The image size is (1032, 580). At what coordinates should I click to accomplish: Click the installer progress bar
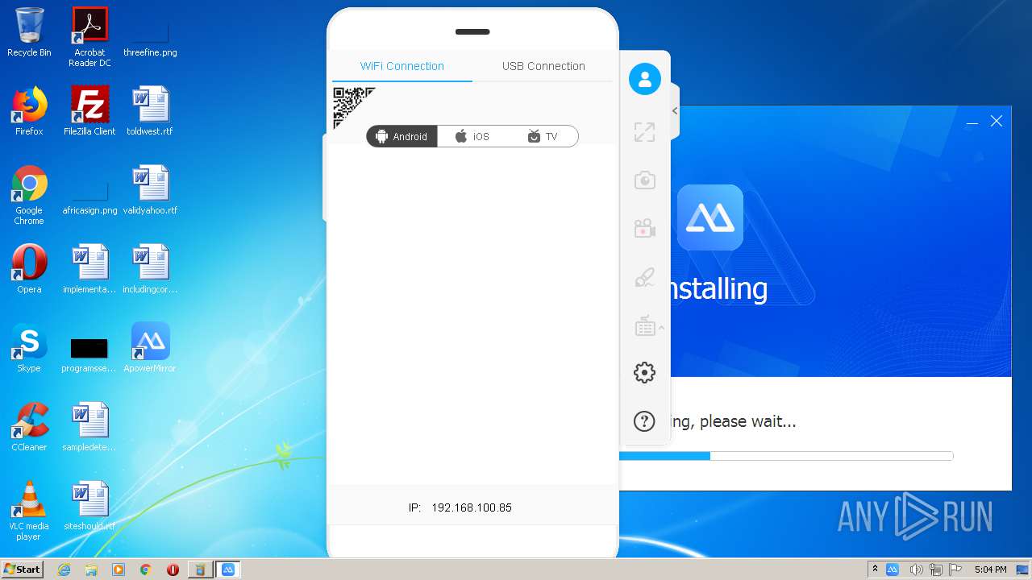tap(786, 456)
